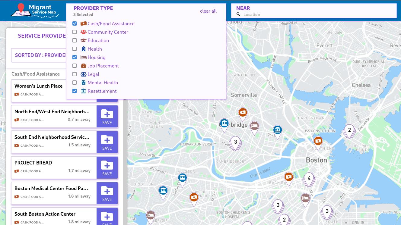Enable the Mental Health checkbox

(75, 83)
